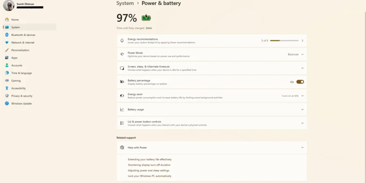Open 'Extending your battery life effectively' link

[x=150, y=159]
